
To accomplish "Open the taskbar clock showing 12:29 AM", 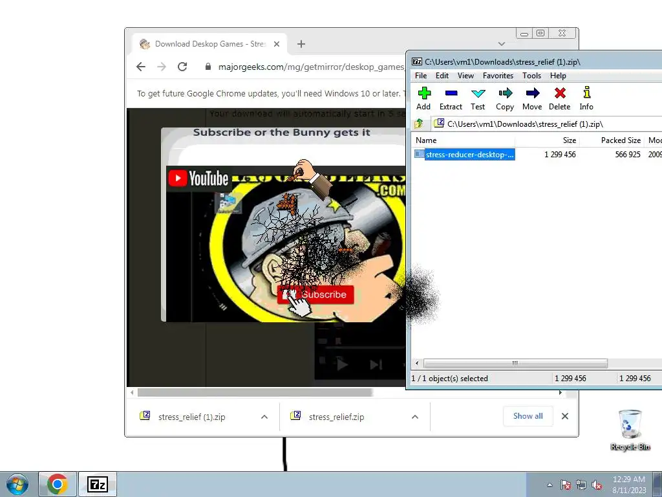I will click(629, 484).
